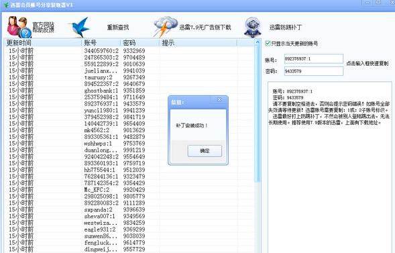Select account row 247865303:2
Image resolution: width=395 pixels, height=253 pixels.
(x=129, y=57)
